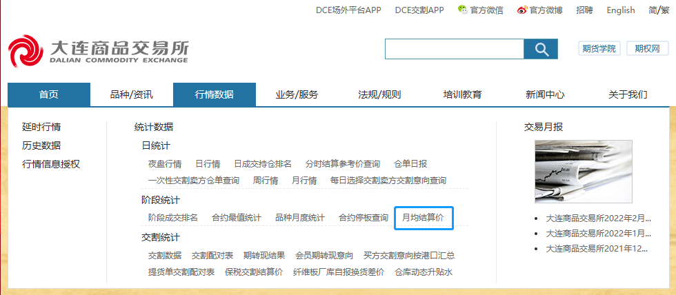The image size is (676, 295).
Task: Select the 月均结算价 link
Action: [x=423, y=218]
